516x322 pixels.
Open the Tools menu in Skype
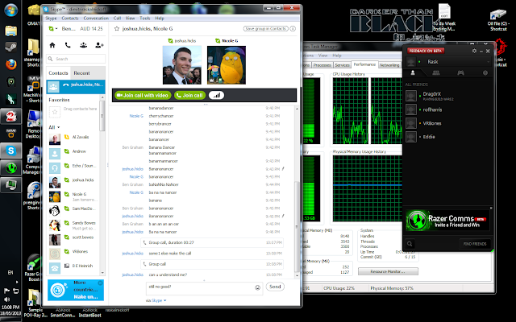145,19
